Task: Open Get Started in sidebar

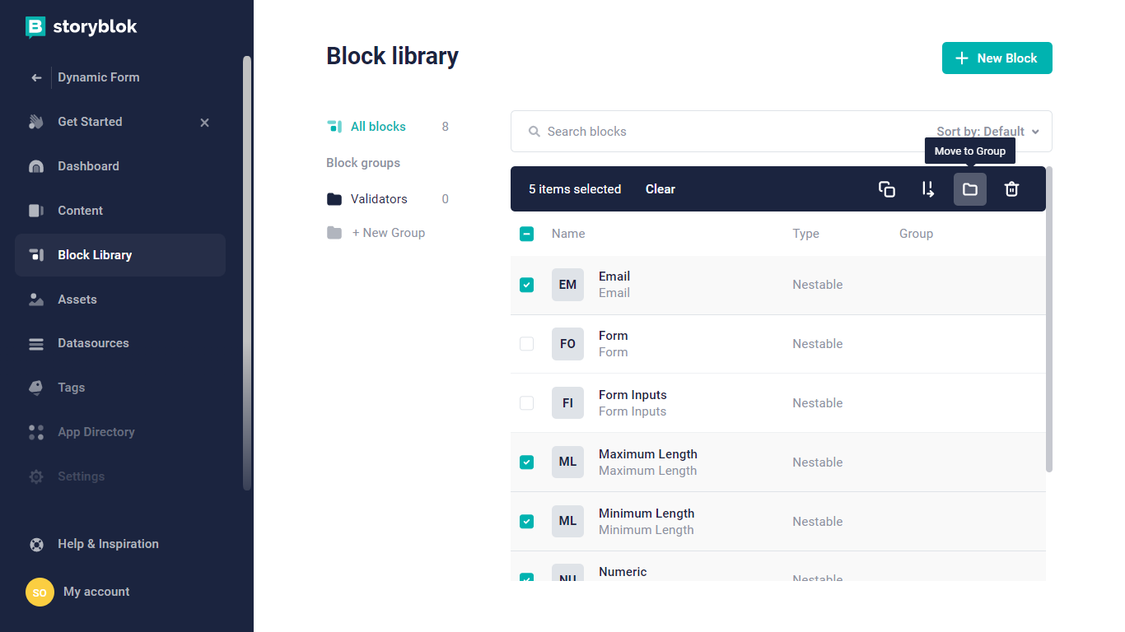Action: pyautogui.click(x=90, y=122)
